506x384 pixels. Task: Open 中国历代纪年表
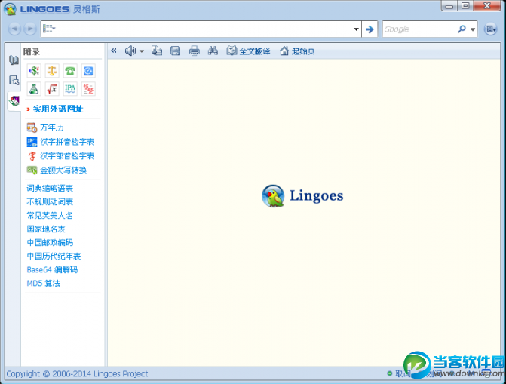[54, 256]
